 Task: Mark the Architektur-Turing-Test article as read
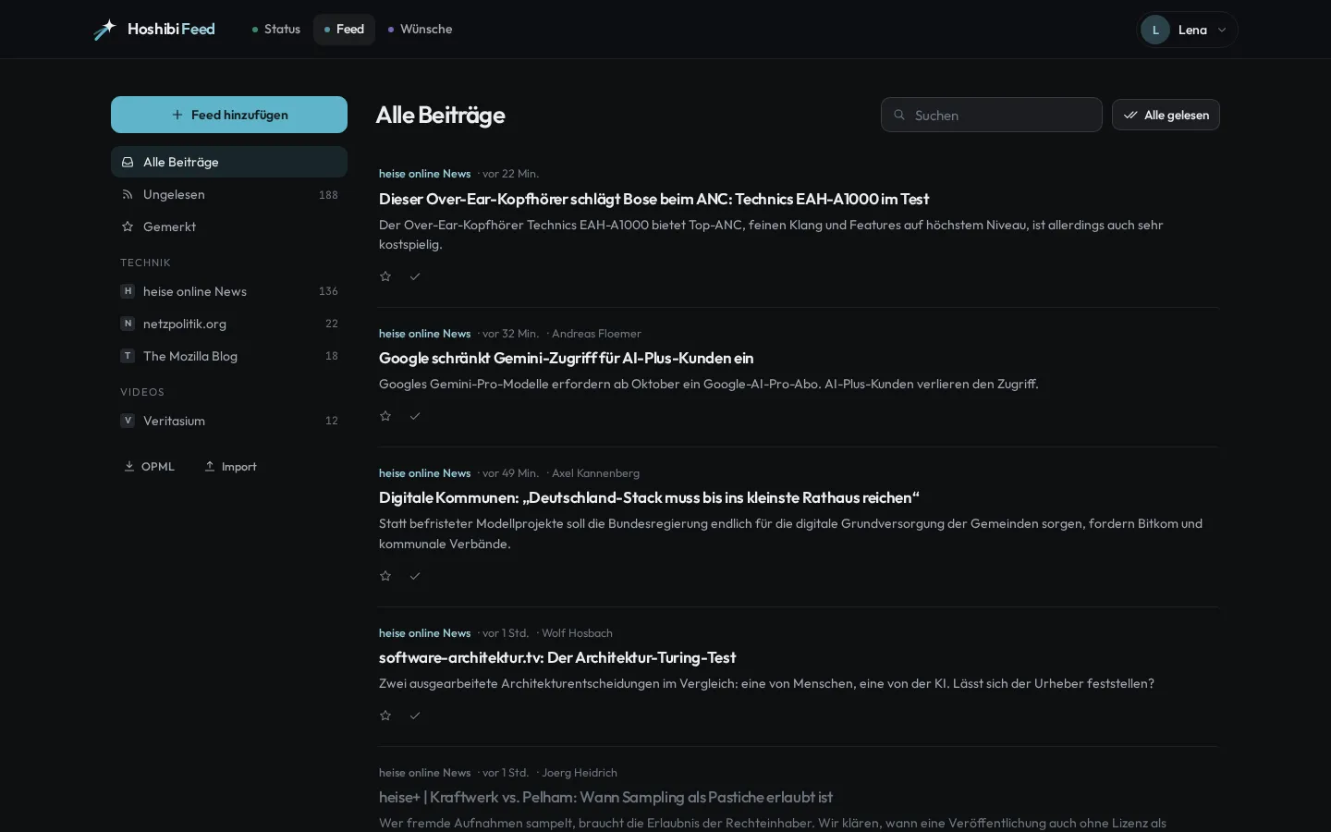point(415,716)
